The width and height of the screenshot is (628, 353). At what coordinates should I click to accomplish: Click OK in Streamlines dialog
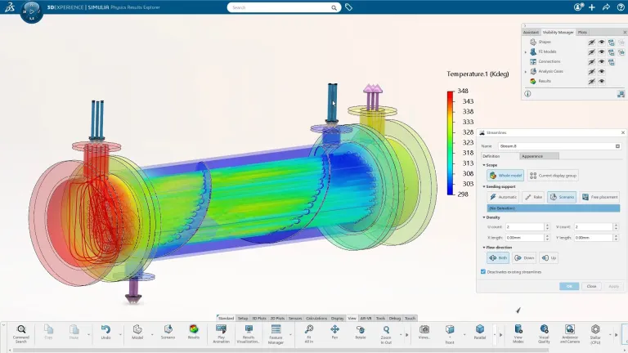(x=569, y=286)
